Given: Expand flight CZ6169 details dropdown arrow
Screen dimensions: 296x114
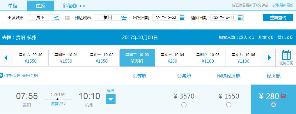Looking at the screenshot, I should (110, 99).
